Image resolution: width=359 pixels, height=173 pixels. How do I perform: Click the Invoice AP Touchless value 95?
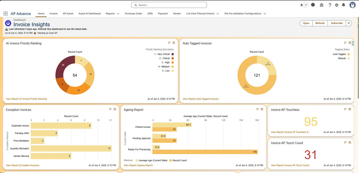click(x=311, y=122)
